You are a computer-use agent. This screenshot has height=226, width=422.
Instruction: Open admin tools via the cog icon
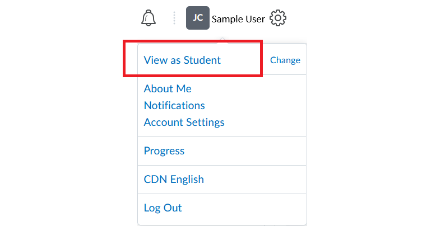click(278, 18)
